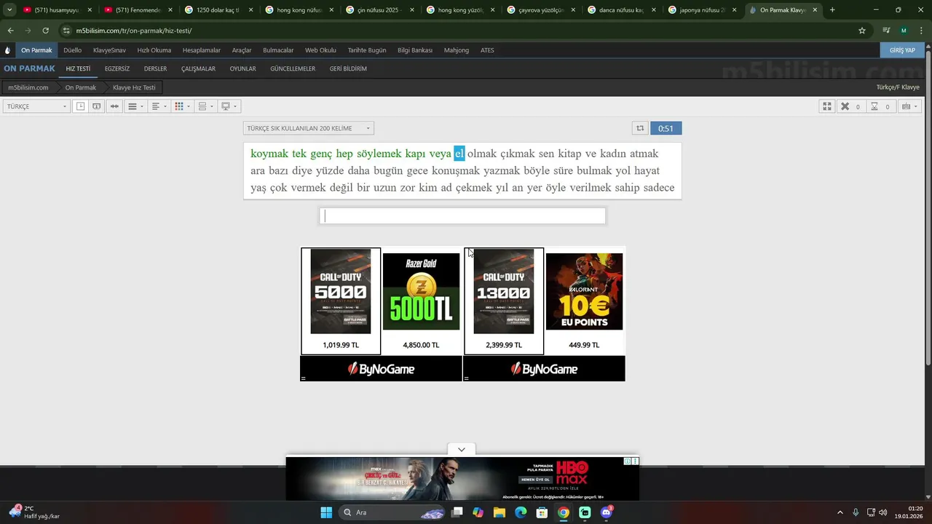Image resolution: width=932 pixels, height=524 pixels.
Task: Switch to the 1250 dolar kaç tl tab
Action: [x=217, y=10]
